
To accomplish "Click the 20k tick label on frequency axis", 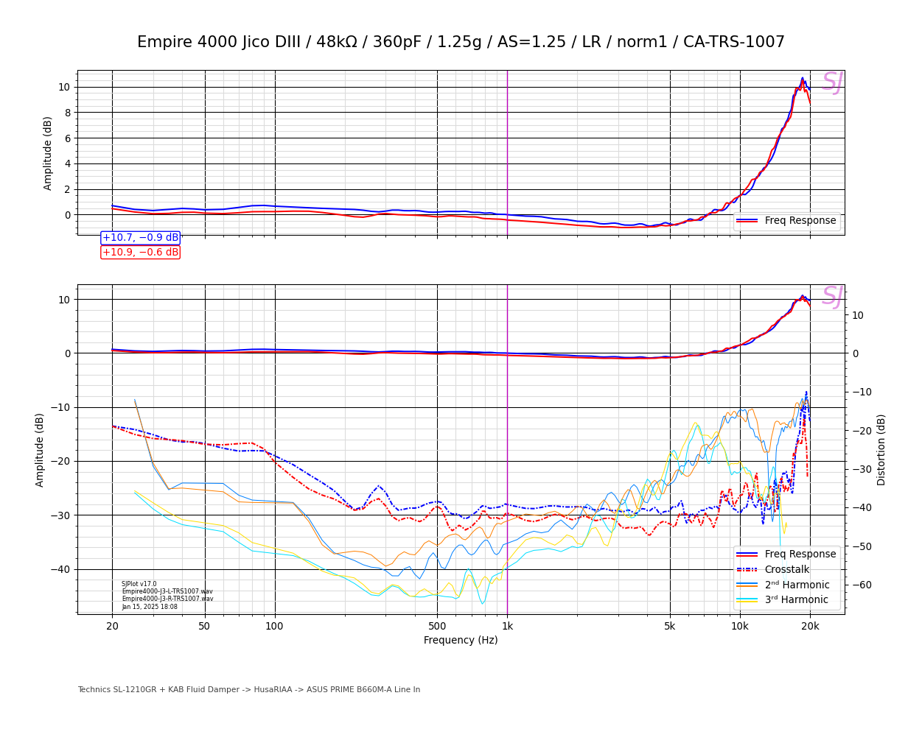I will point(810,627).
